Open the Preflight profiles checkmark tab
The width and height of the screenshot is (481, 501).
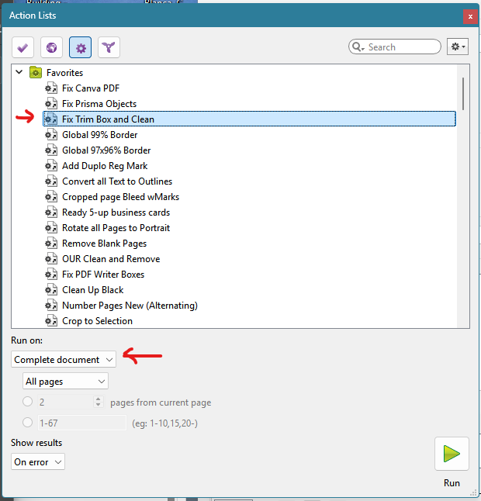pyautogui.click(x=22, y=47)
